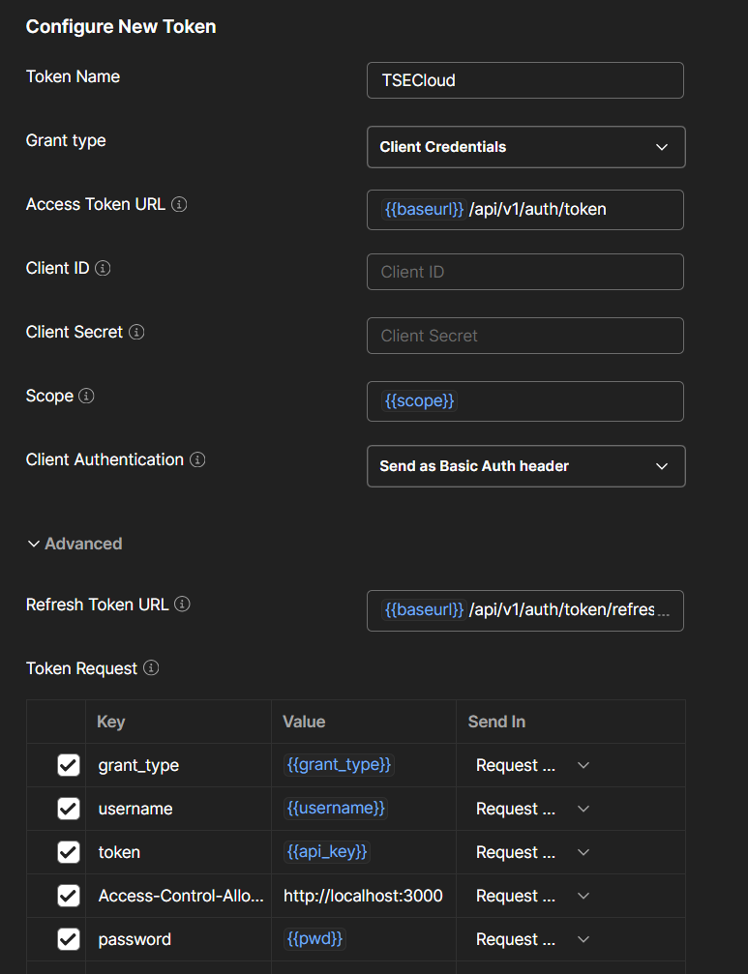748x974 pixels.
Task: Disable the username token request parameter
Action: 68,808
